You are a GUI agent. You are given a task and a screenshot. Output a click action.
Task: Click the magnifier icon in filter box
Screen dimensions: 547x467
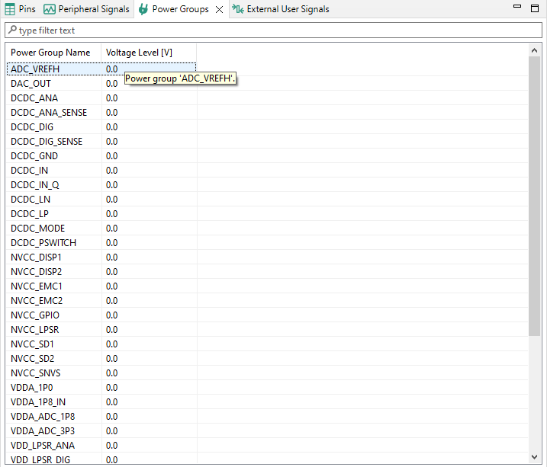[x=11, y=30]
